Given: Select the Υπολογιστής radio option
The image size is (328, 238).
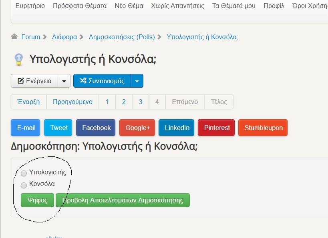Looking at the screenshot, I should (x=24, y=173).
